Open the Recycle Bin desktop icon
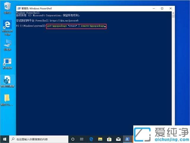This screenshot has width=190, height=143. click(x=7, y=8)
